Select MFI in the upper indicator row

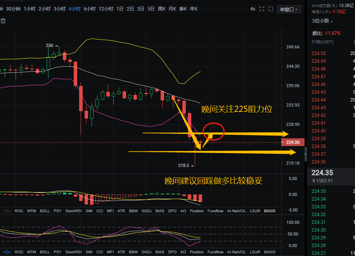(110, 211)
